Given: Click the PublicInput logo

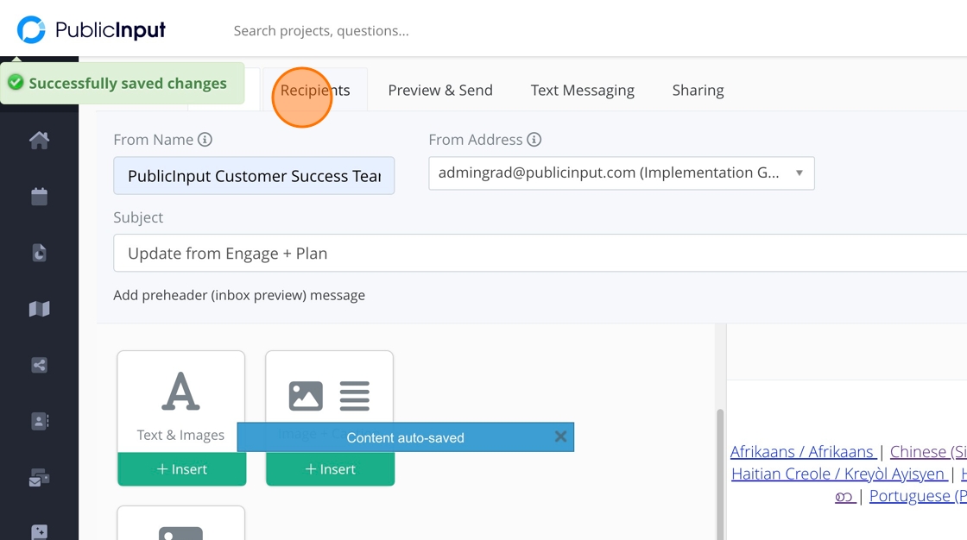Looking at the screenshot, I should tap(92, 30).
